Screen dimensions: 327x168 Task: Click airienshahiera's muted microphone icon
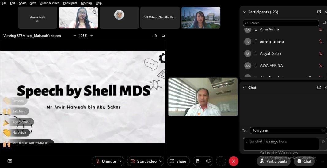point(321,41)
